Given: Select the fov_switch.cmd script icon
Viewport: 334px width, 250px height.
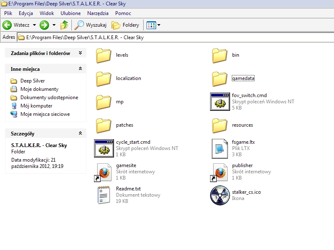Looking at the screenshot, I should pyautogui.click(x=220, y=102).
